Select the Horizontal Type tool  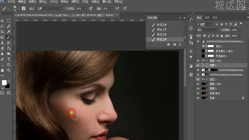pos(9,59)
